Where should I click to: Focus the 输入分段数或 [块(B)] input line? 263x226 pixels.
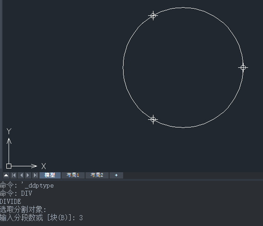pyautogui.click(x=41, y=217)
